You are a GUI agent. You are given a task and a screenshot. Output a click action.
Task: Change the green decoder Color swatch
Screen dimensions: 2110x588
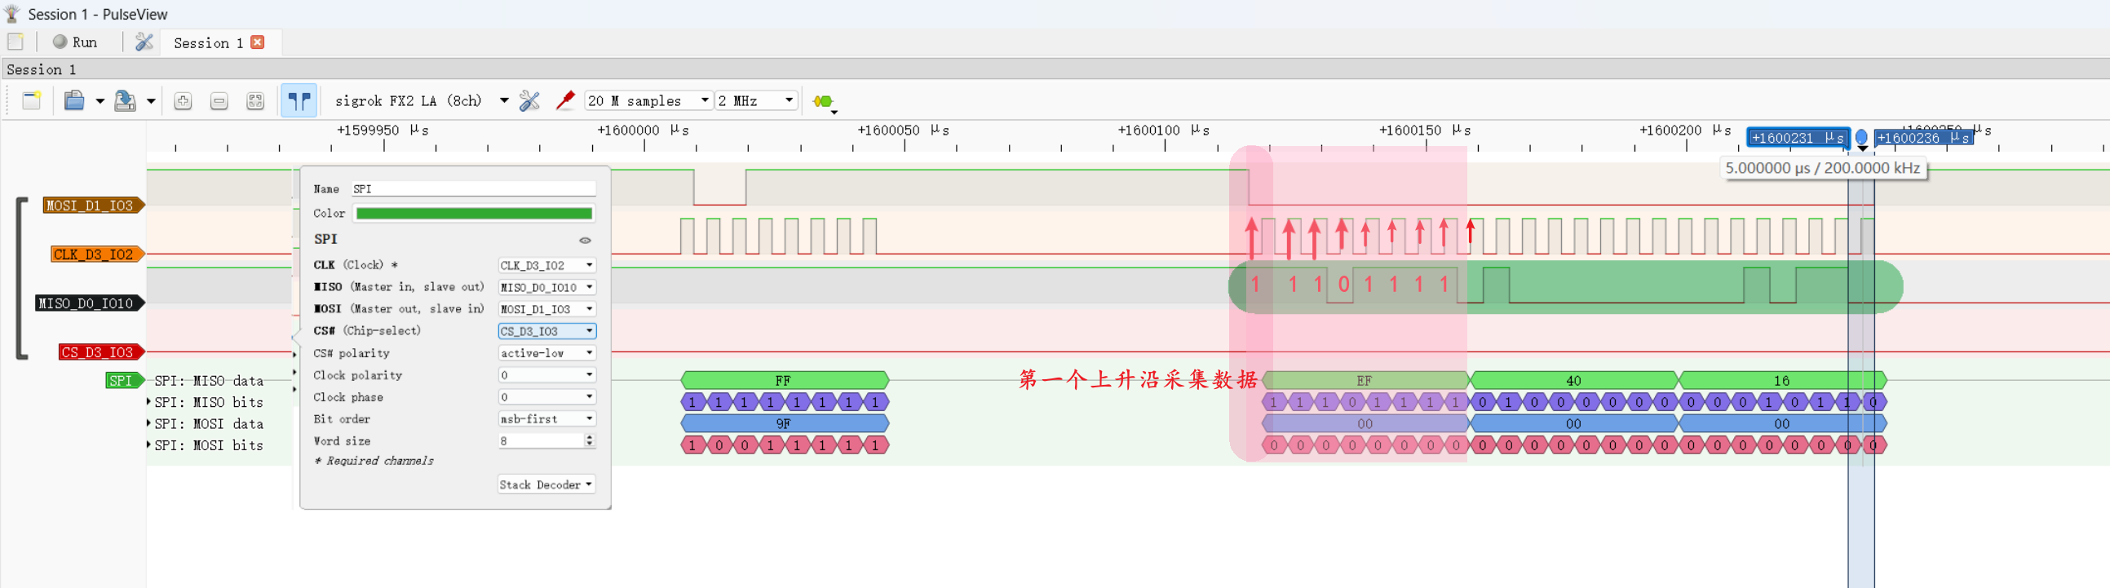473,214
